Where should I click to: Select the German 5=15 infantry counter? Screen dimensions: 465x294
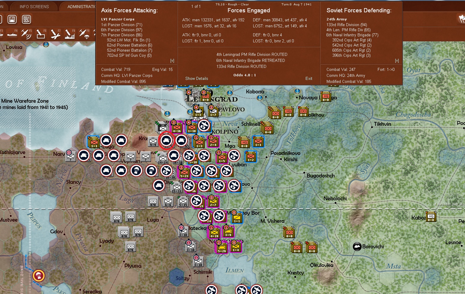click(x=183, y=202)
